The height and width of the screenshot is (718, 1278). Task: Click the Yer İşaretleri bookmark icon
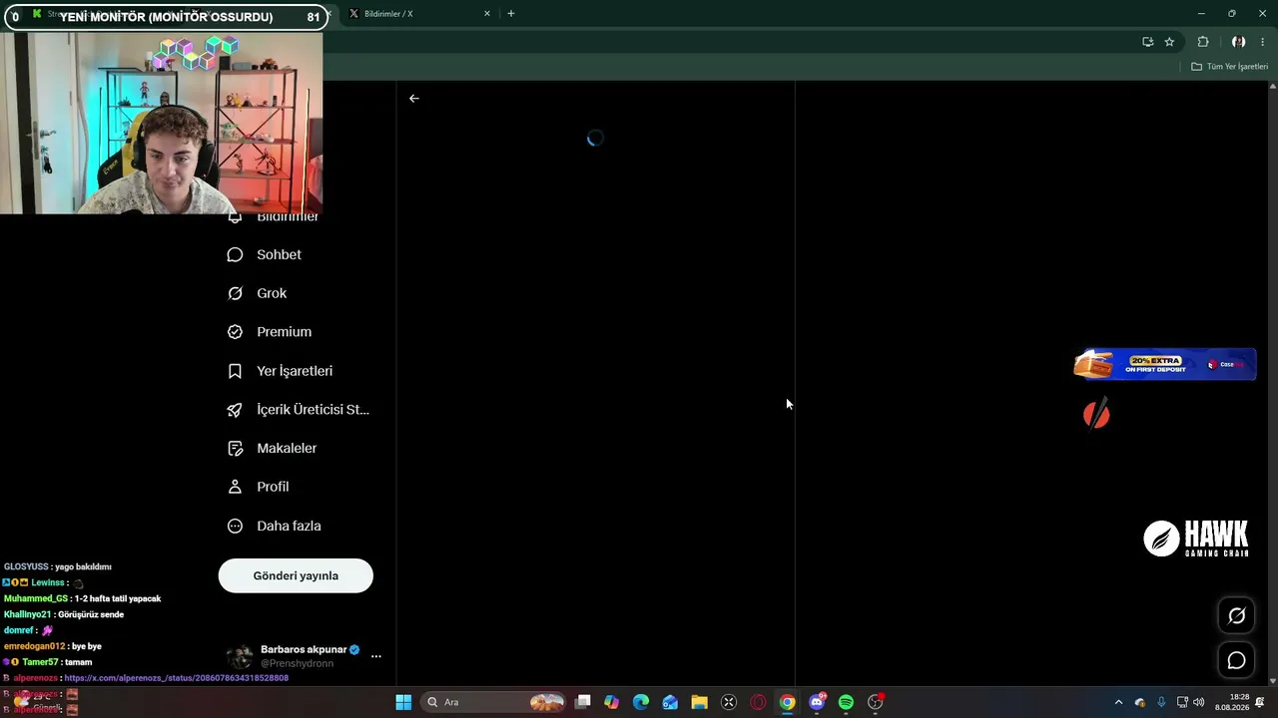[235, 371]
